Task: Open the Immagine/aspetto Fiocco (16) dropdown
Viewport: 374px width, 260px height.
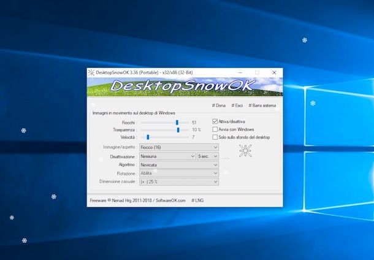Action: point(179,147)
